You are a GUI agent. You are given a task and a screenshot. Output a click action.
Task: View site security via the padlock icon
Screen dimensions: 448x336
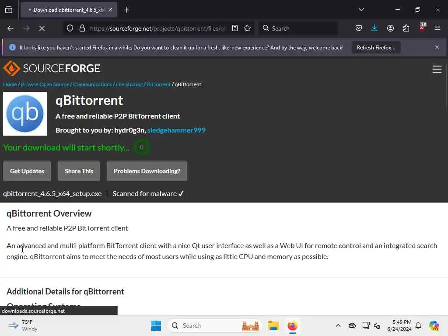82,28
